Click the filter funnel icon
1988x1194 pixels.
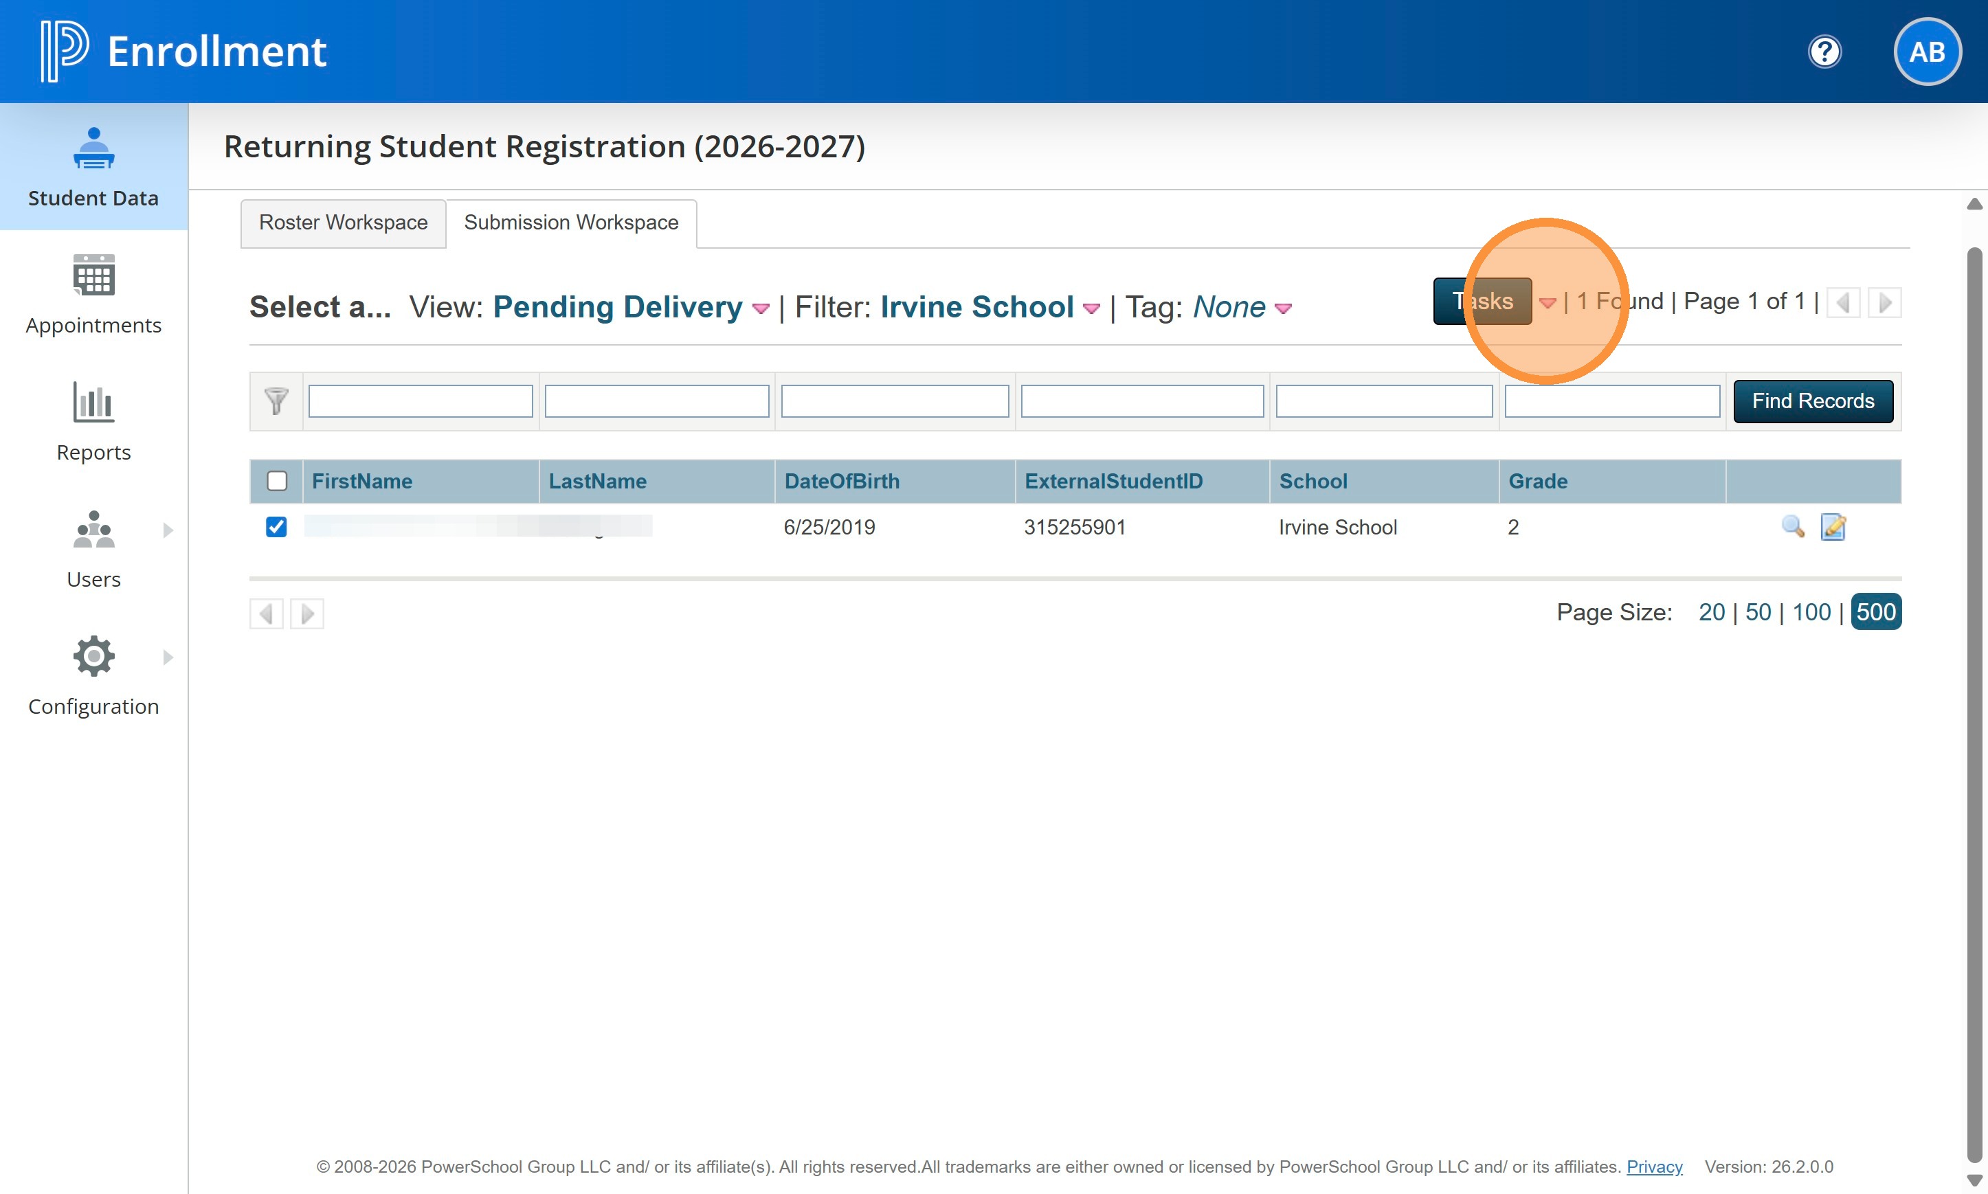[x=276, y=401]
